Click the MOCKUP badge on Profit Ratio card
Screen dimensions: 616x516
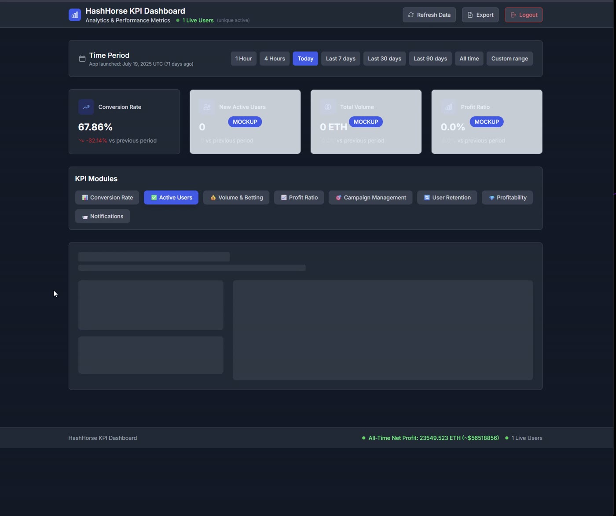487,122
